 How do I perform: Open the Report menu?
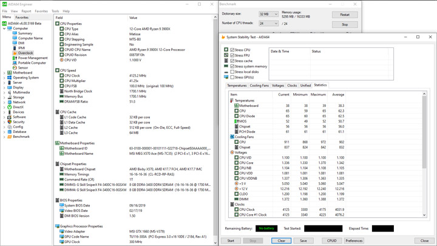26,11
